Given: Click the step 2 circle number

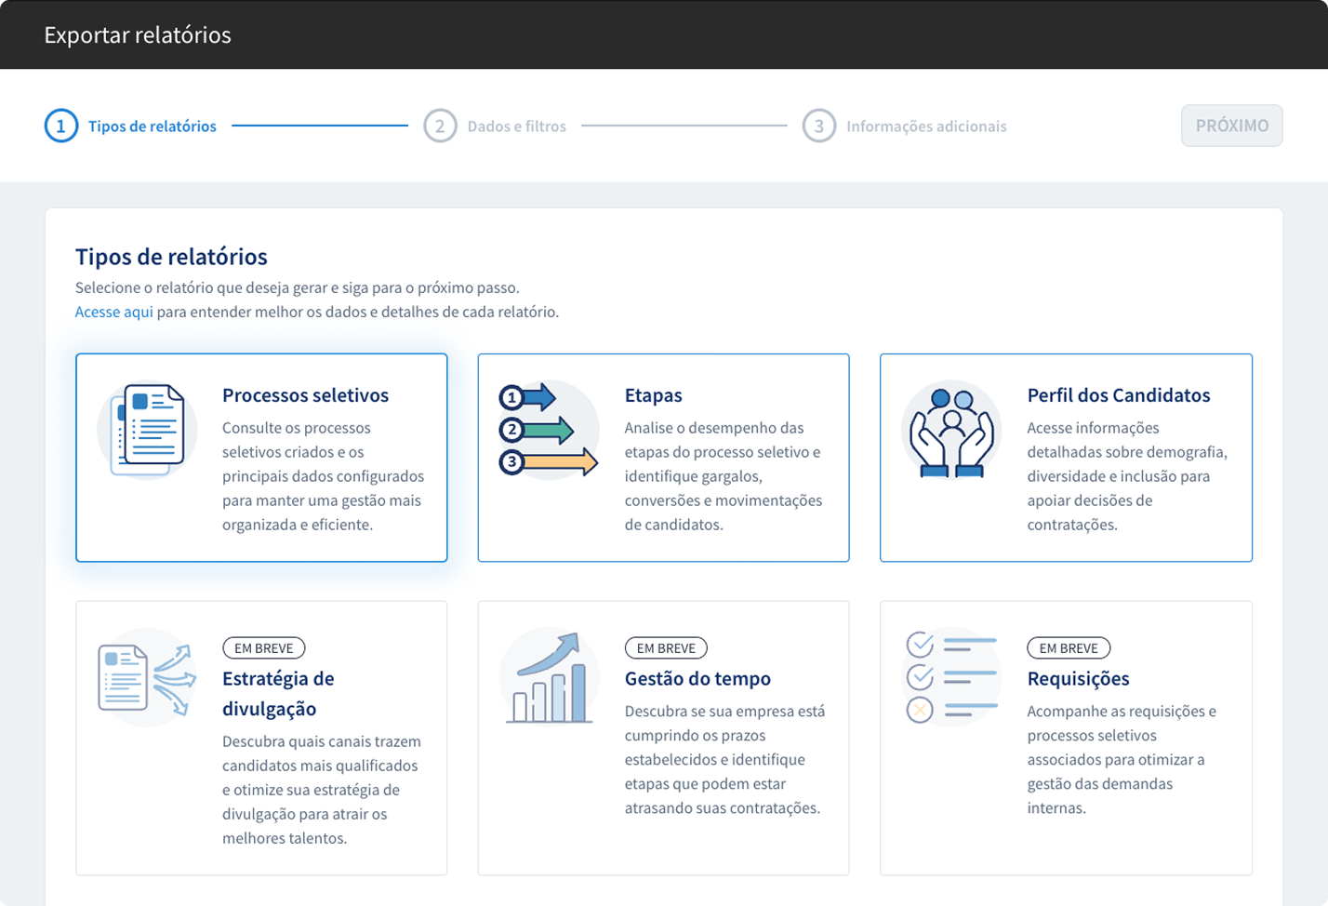Looking at the screenshot, I should [440, 127].
